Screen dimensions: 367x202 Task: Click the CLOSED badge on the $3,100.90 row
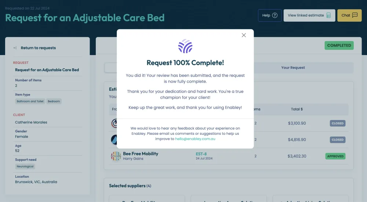click(337, 123)
